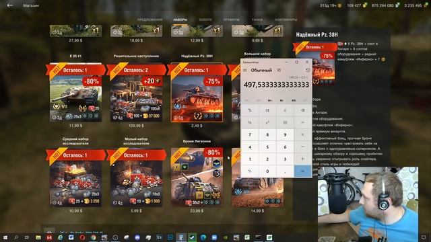The width and height of the screenshot is (431, 242).
Task: Go back using the arrow next to Магазин
Action: tap(10, 5)
